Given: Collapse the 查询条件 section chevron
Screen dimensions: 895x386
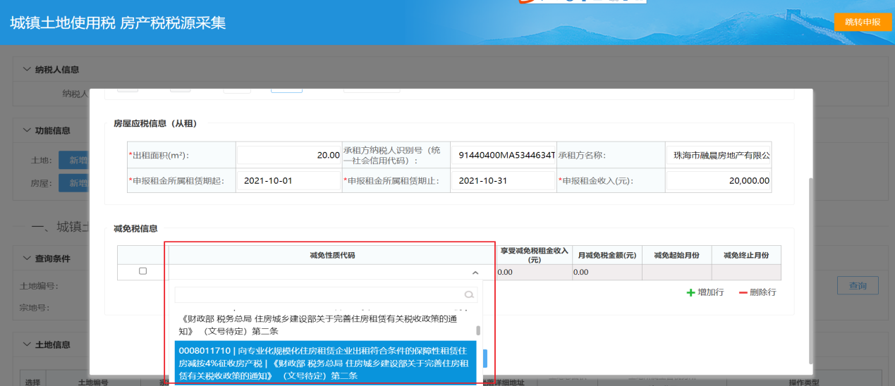Looking at the screenshot, I should (27, 259).
